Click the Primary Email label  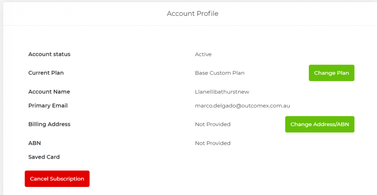[48, 106]
